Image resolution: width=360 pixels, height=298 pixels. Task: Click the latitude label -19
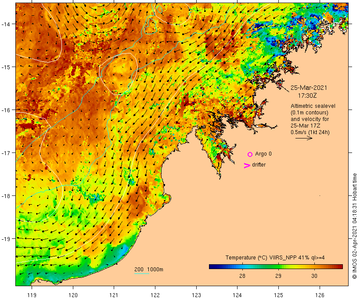6,239
